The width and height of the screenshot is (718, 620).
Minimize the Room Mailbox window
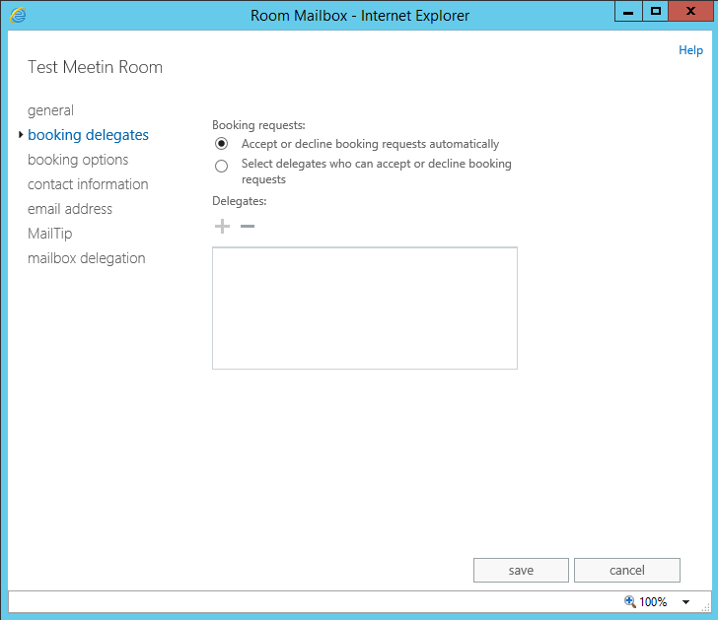coord(628,12)
